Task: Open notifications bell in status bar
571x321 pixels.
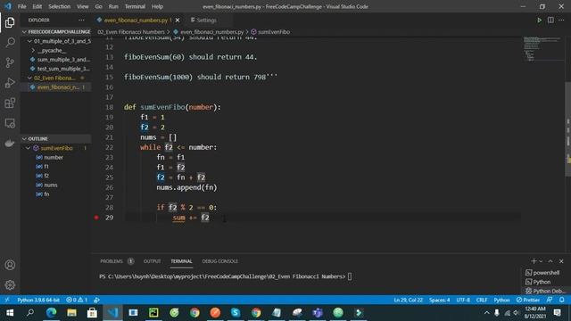Action: pyautogui.click(x=562, y=300)
